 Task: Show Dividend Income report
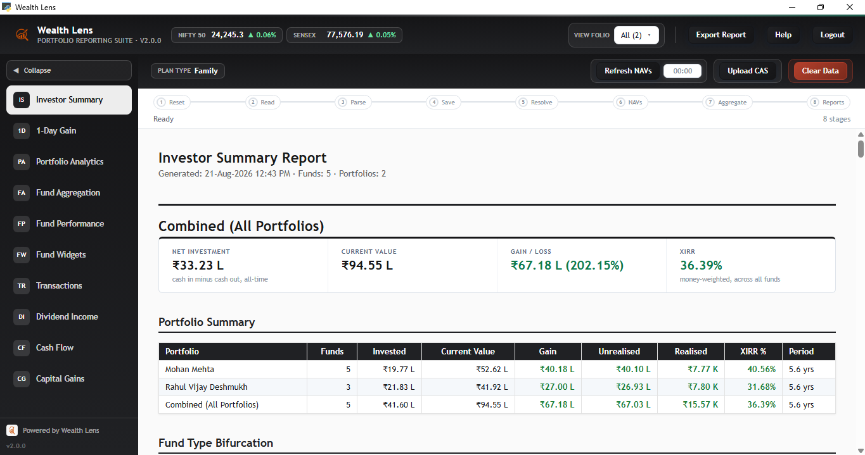[69, 317]
